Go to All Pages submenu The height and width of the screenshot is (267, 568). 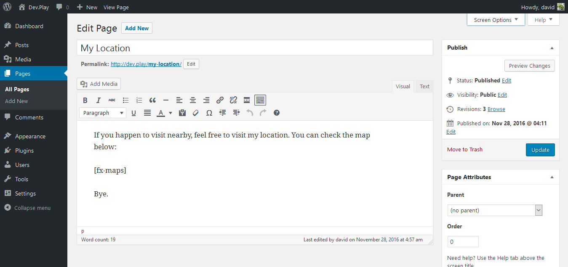17,89
